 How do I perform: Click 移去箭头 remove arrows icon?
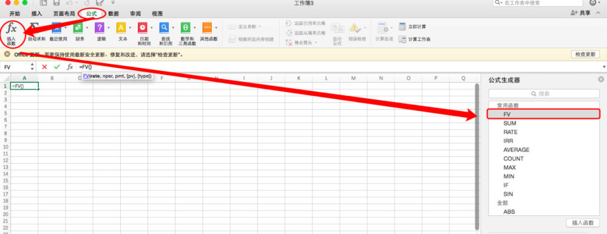(x=289, y=42)
